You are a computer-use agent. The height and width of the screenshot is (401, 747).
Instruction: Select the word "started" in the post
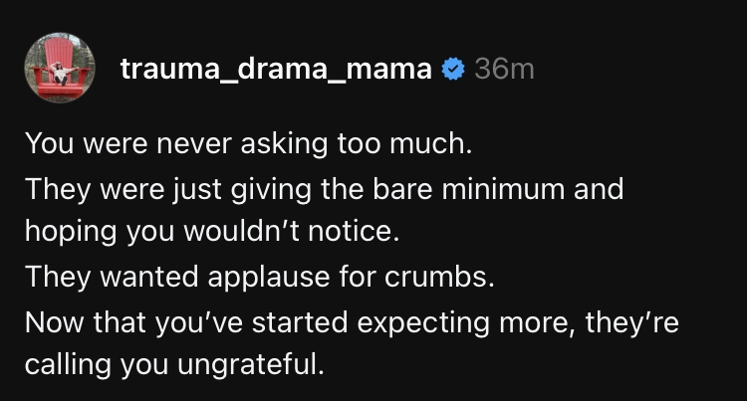point(300,322)
